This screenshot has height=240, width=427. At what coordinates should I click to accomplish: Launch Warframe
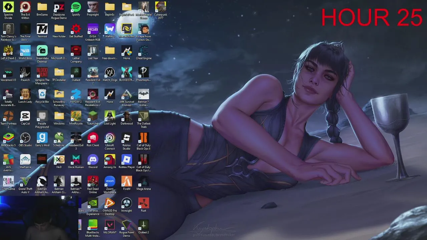tap(25, 160)
